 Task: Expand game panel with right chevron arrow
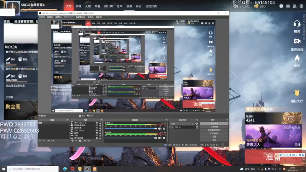[x=234, y=77]
